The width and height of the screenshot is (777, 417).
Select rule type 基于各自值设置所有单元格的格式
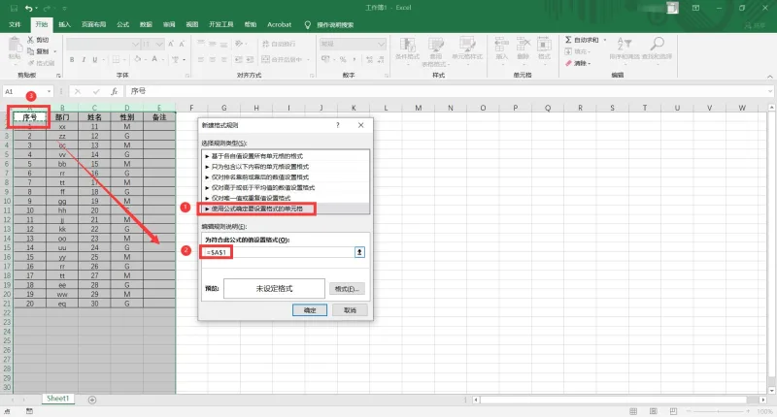pos(286,156)
